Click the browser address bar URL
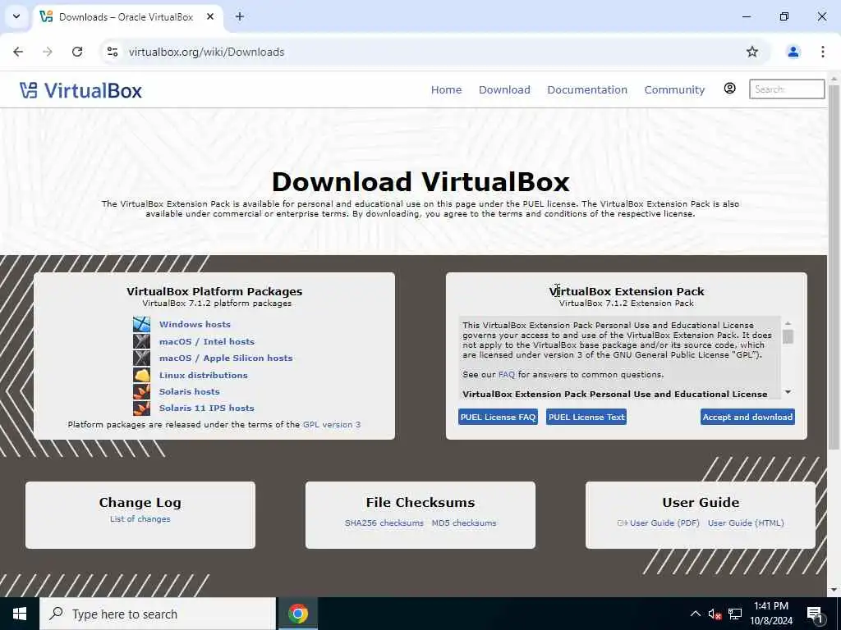The image size is (841, 630). coord(206,52)
